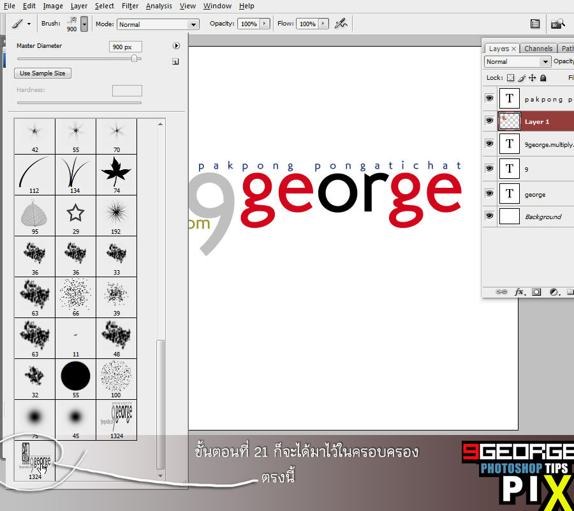The image size is (574, 511).
Task: Open the Layer menu
Action: click(x=79, y=6)
